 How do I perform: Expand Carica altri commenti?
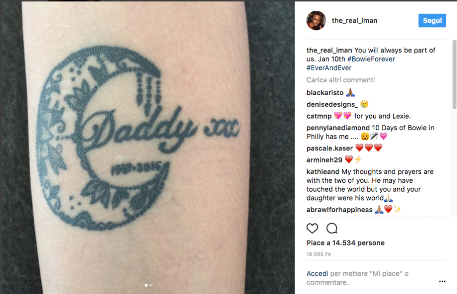pos(340,80)
